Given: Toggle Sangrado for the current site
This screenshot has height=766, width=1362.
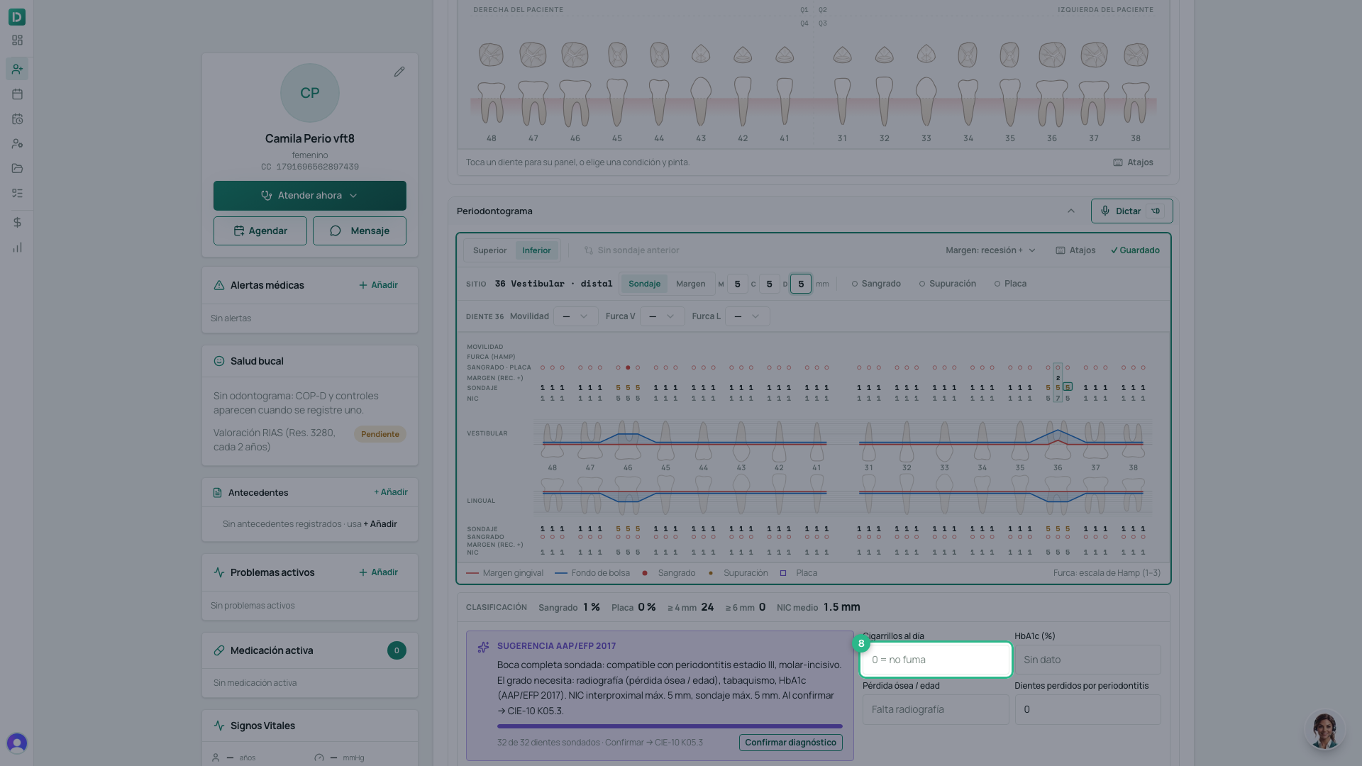Looking at the screenshot, I should 876,284.
